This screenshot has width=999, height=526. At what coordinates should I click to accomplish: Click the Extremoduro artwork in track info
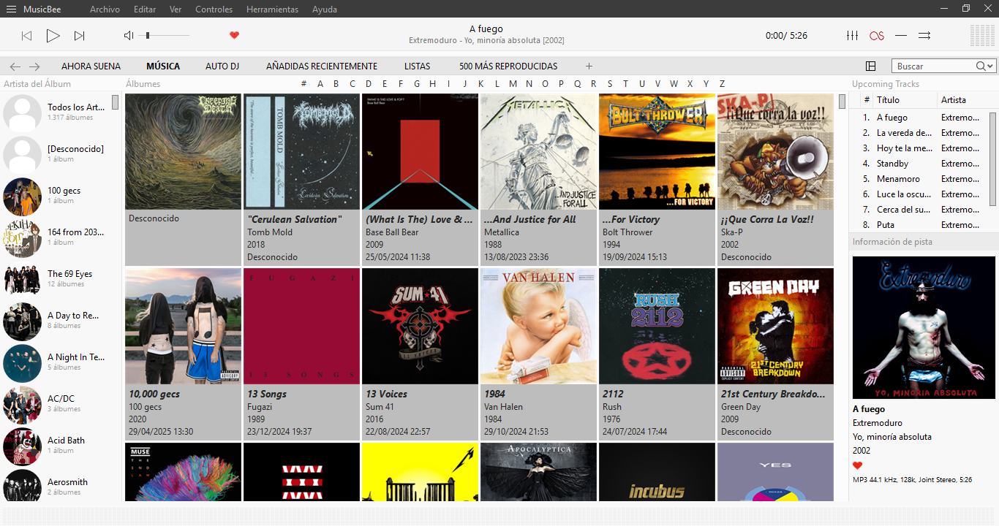924,327
